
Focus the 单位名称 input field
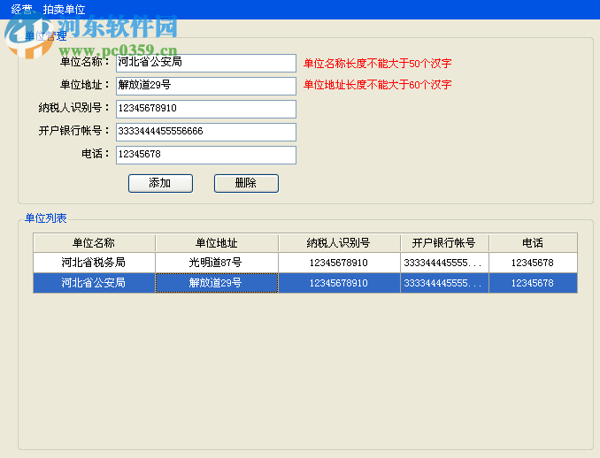206,63
